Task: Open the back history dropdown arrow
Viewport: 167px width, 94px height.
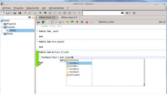Action: [x=130, y=13]
